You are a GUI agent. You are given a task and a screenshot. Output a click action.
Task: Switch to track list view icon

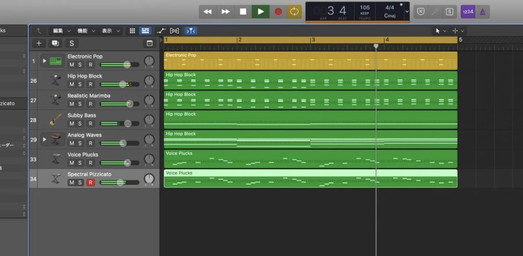pyautogui.click(x=145, y=31)
